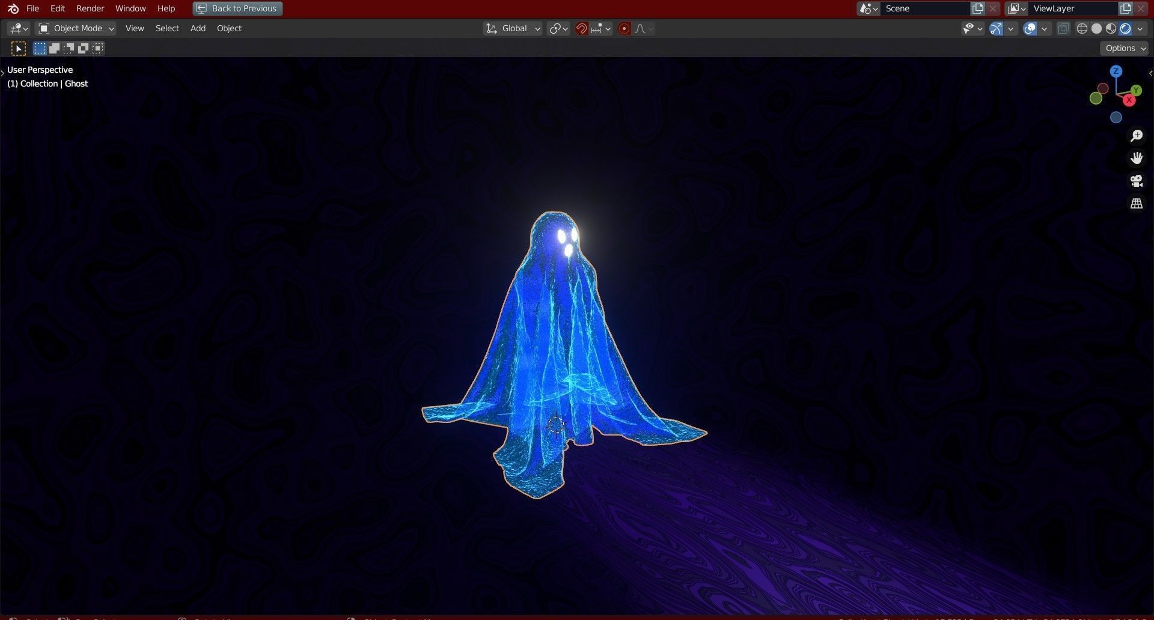Open the File menu
Viewport: 1154px width, 620px height.
(x=33, y=8)
